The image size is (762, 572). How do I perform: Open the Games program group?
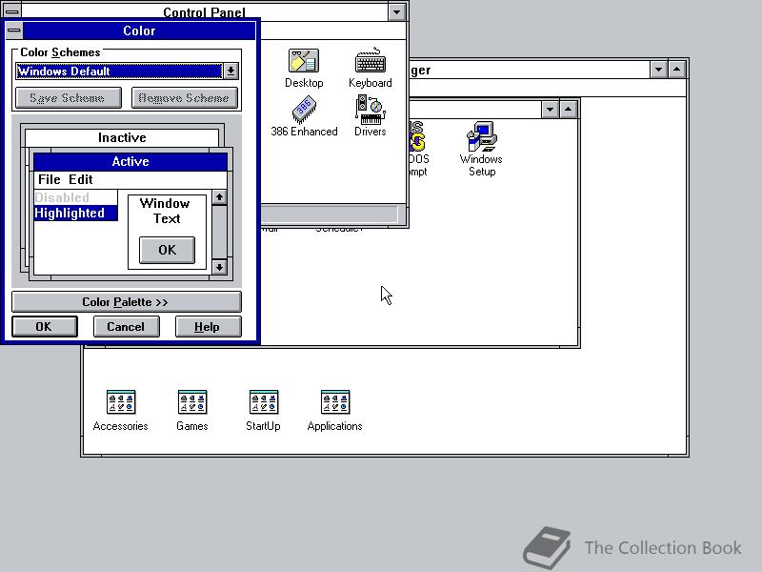(x=192, y=411)
